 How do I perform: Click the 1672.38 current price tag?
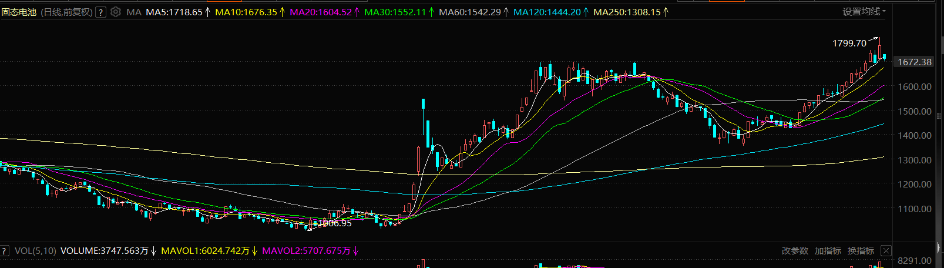click(x=914, y=62)
